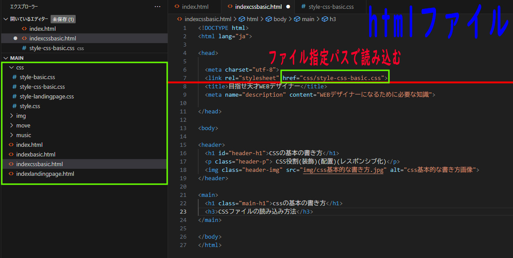Click the DOCTYPE html declaration line

point(224,28)
